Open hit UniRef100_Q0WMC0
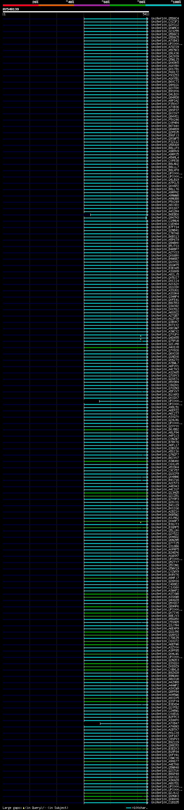 click(165, 28)
